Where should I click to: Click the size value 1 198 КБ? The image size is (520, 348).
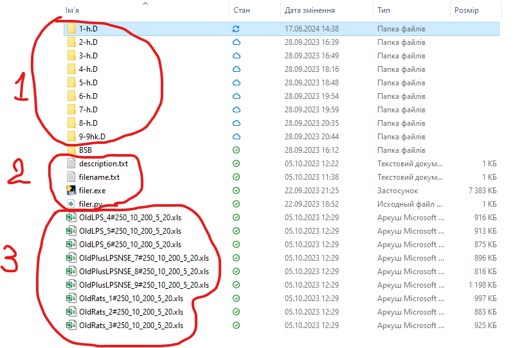pos(483,285)
